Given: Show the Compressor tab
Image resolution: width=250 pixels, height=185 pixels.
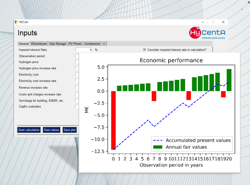Looking at the screenshot, I should (92, 44).
